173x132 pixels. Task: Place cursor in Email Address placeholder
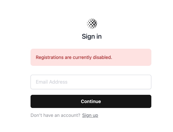click(52, 82)
